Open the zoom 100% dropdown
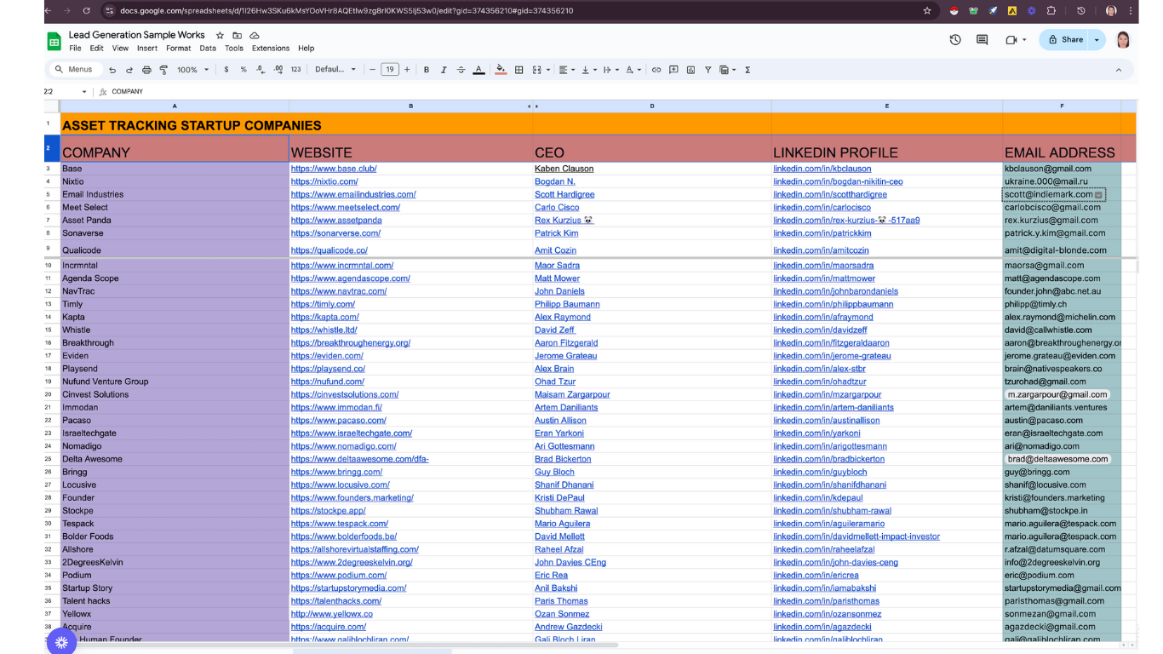Viewport: 1163px width, 654px height. [193, 70]
